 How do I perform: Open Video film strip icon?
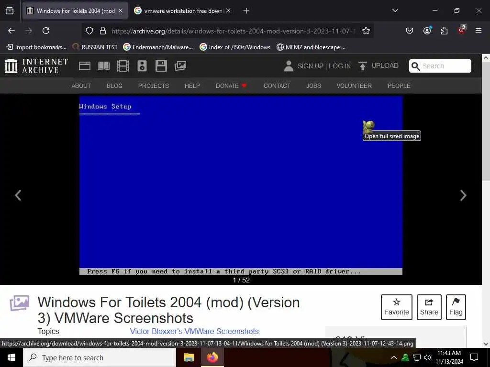click(x=123, y=66)
